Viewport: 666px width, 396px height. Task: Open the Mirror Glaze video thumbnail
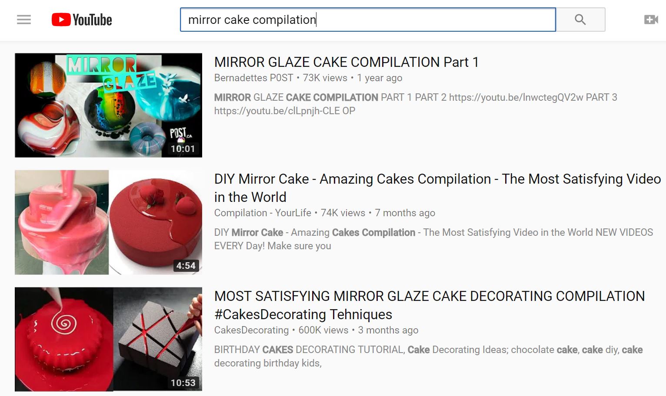pos(108,105)
